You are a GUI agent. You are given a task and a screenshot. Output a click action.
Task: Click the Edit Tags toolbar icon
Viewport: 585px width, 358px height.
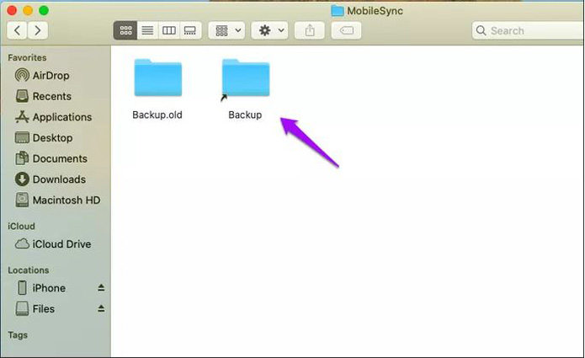tap(346, 30)
